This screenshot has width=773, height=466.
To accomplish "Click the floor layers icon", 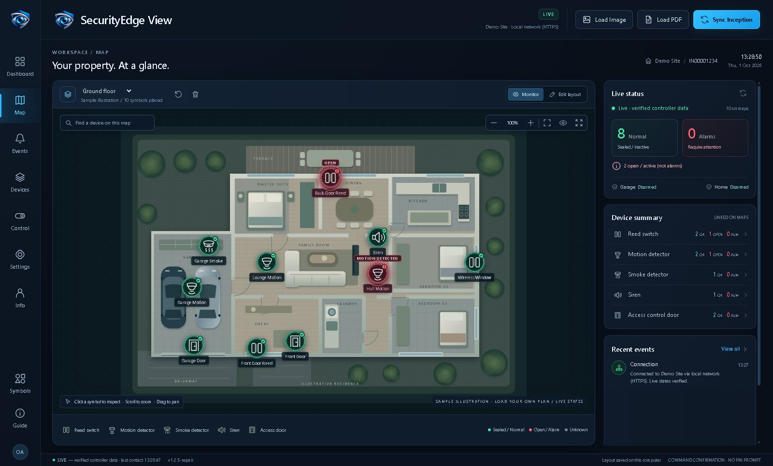I will click(68, 95).
